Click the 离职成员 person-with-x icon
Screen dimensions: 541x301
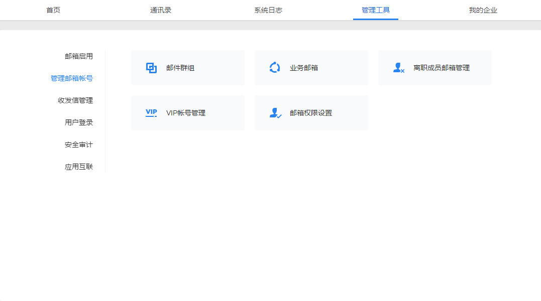[398, 67]
